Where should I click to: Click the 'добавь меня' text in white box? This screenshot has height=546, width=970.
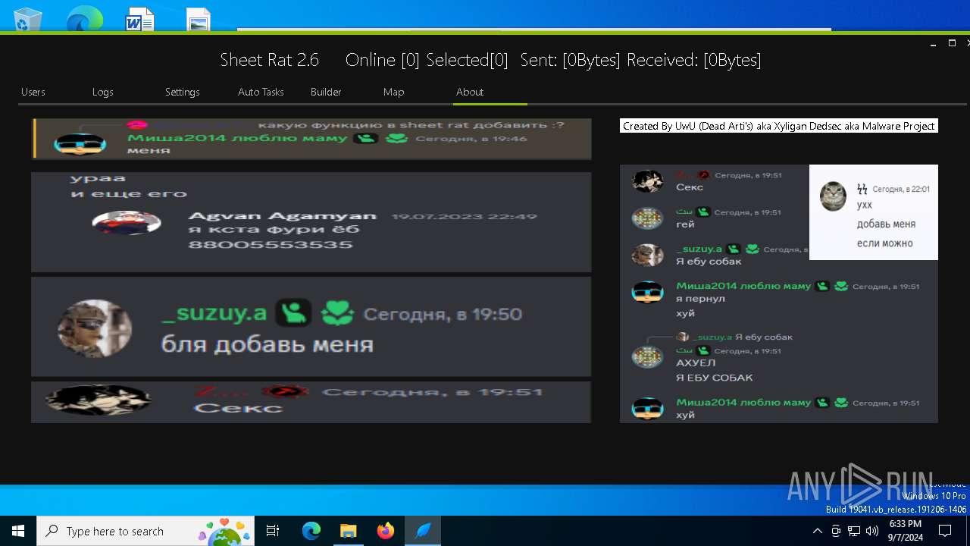pyautogui.click(x=886, y=224)
